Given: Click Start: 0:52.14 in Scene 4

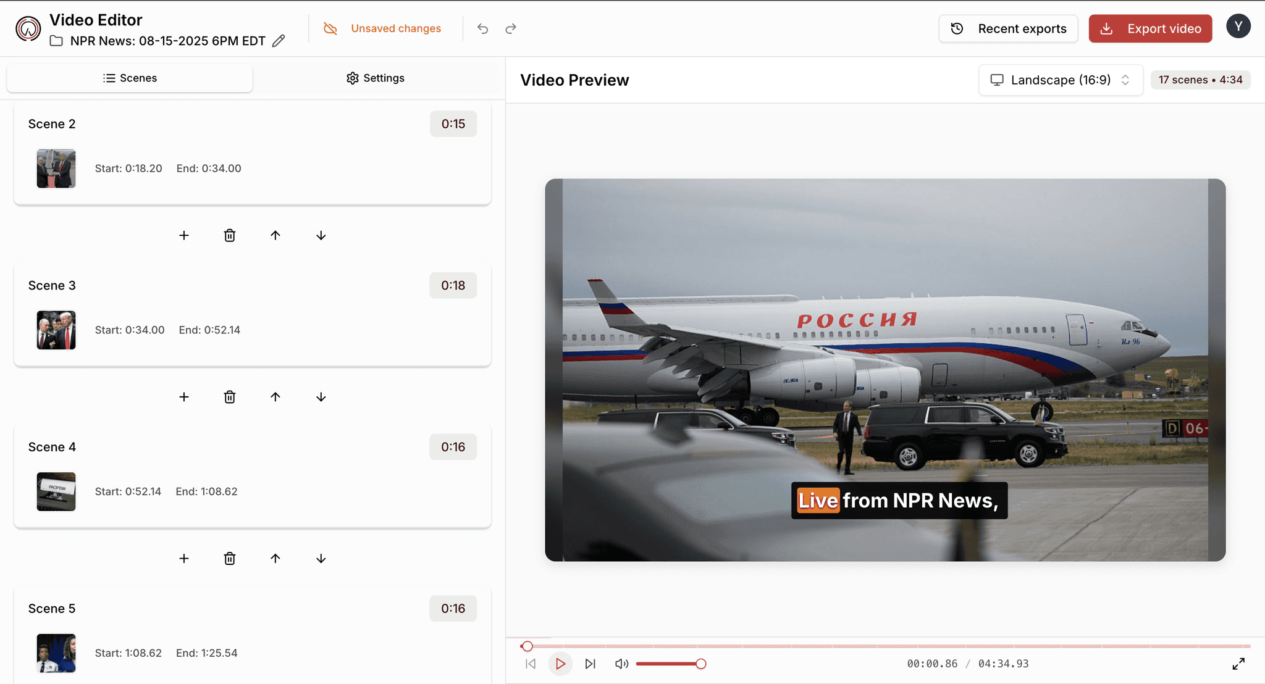Looking at the screenshot, I should [128, 491].
